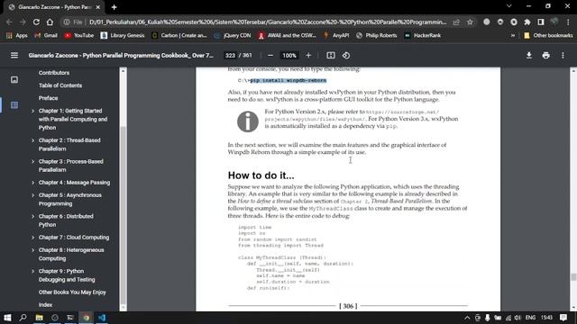Expand Chapter 5: Asynchronous Programming
Image resolution: width=577 pixels, height=324 pixels.
pyautogui.click(x=32, y=195)
